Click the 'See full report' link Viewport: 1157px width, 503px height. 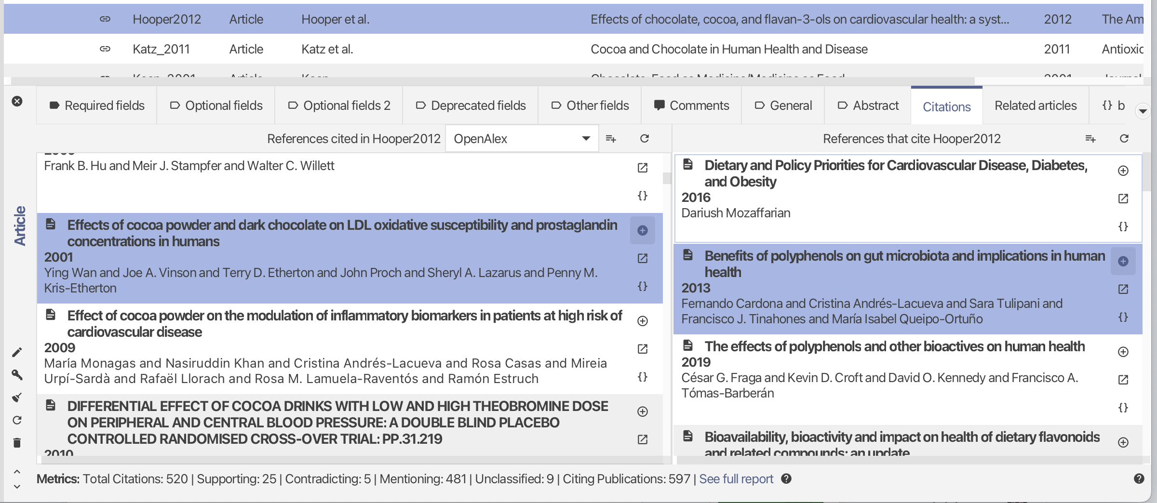point(736,479)
